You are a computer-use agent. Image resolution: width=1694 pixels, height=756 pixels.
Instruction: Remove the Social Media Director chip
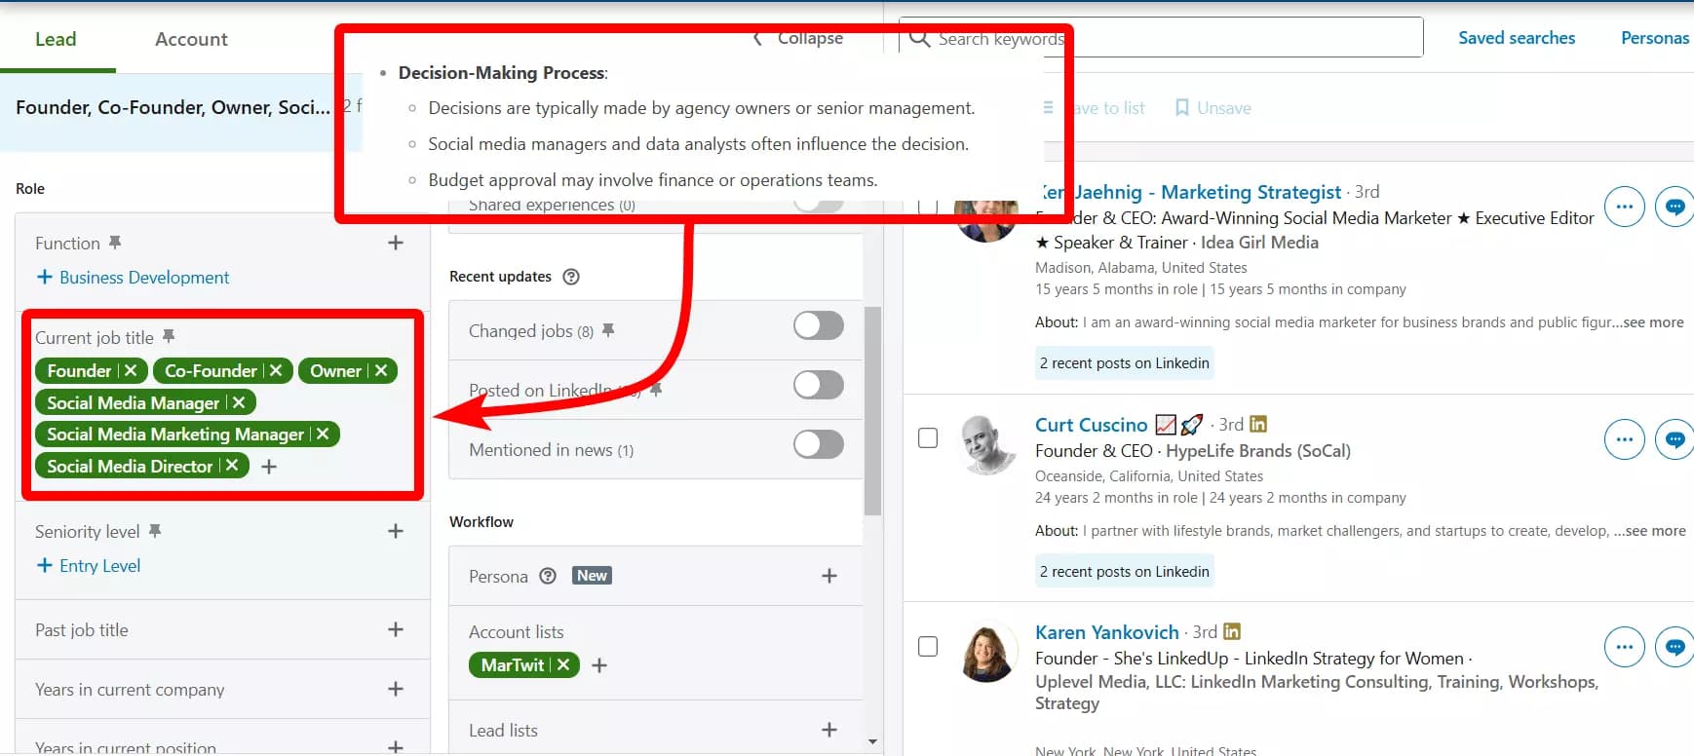pos(232,466)
